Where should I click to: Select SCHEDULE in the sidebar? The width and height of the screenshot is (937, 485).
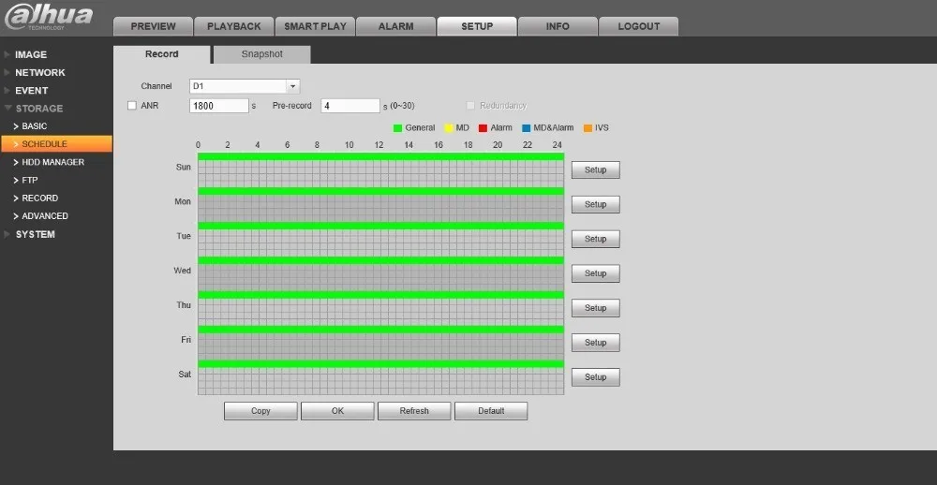pos(56,144)
